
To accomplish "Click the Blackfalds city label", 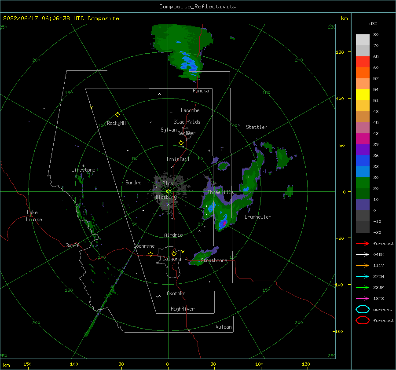I will pyautogui.click(x=187, y=122).
